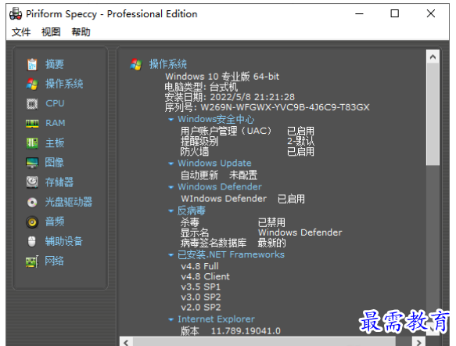Screen dimensions: 456x346
Task: Open 网络 section link
Action: [55, 261]
